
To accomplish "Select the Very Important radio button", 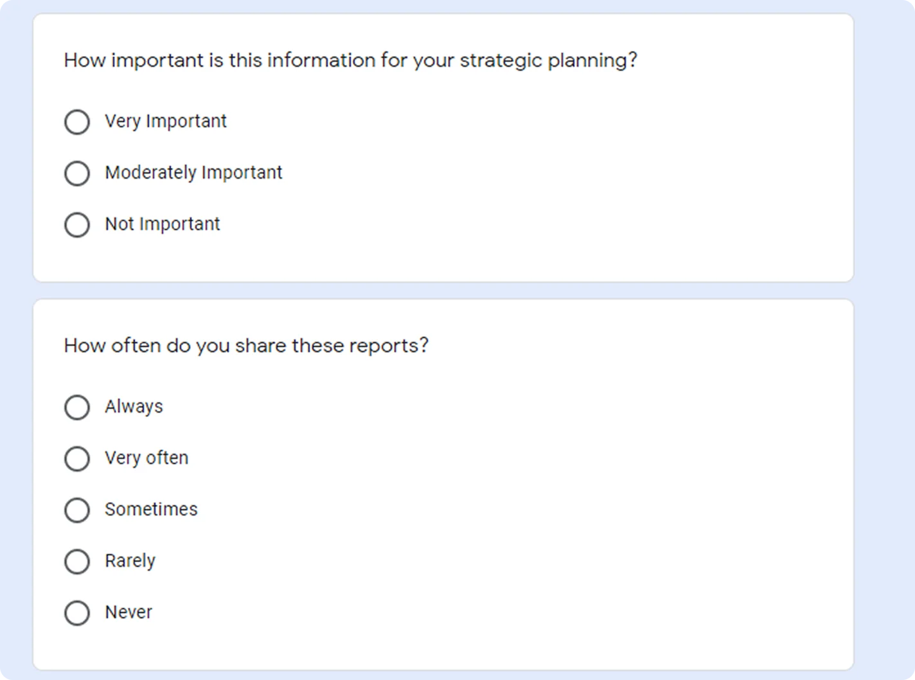I will pos(76,121).
